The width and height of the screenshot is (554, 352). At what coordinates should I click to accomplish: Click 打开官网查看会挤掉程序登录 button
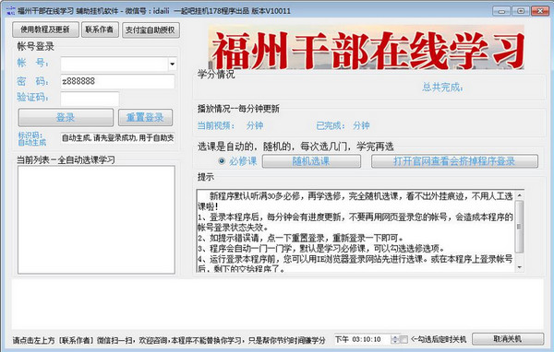coord(454,161)
